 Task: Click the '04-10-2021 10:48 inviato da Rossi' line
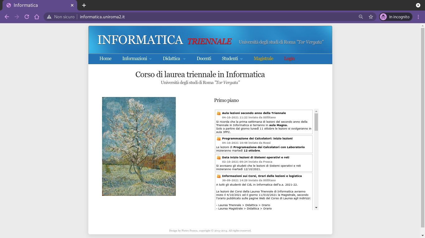click(246, 143)
